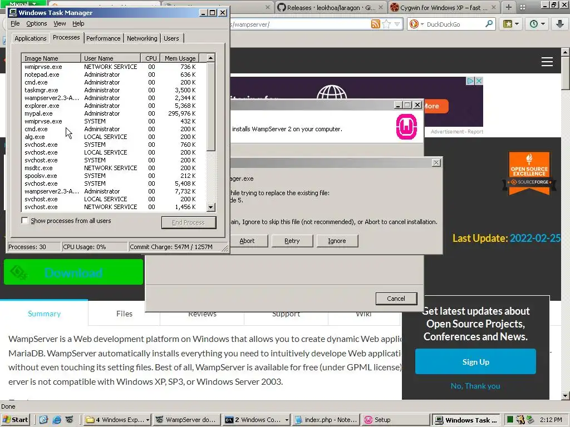Sort processes by CPU column header

click(150, 58)
